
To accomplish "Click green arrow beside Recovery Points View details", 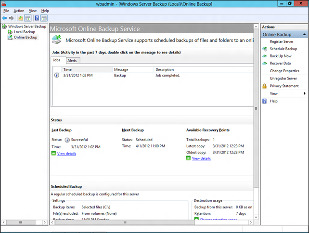I will coord(188,158).
